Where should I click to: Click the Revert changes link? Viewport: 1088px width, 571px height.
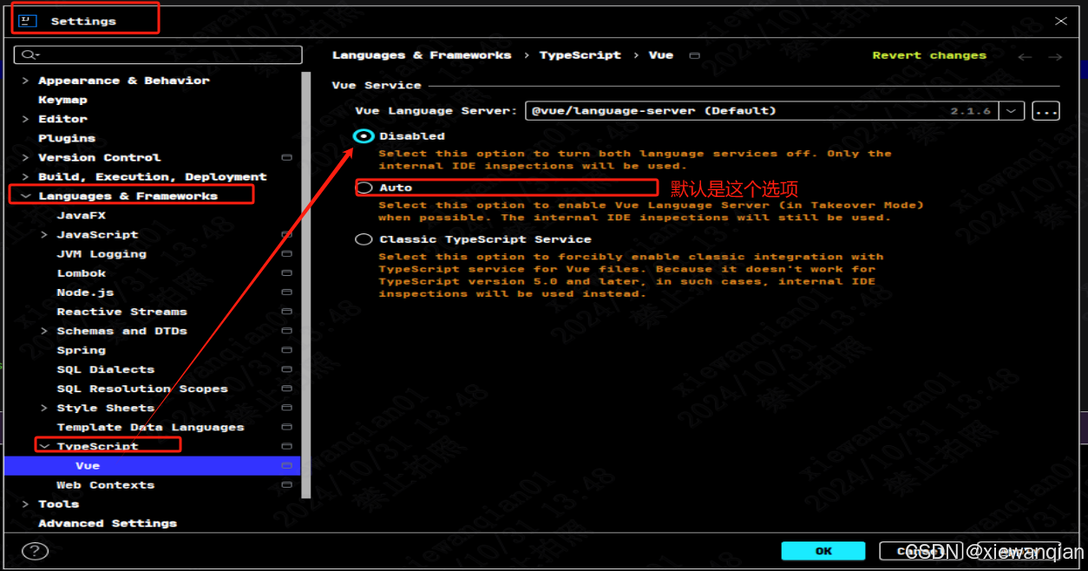click(928, 55)
